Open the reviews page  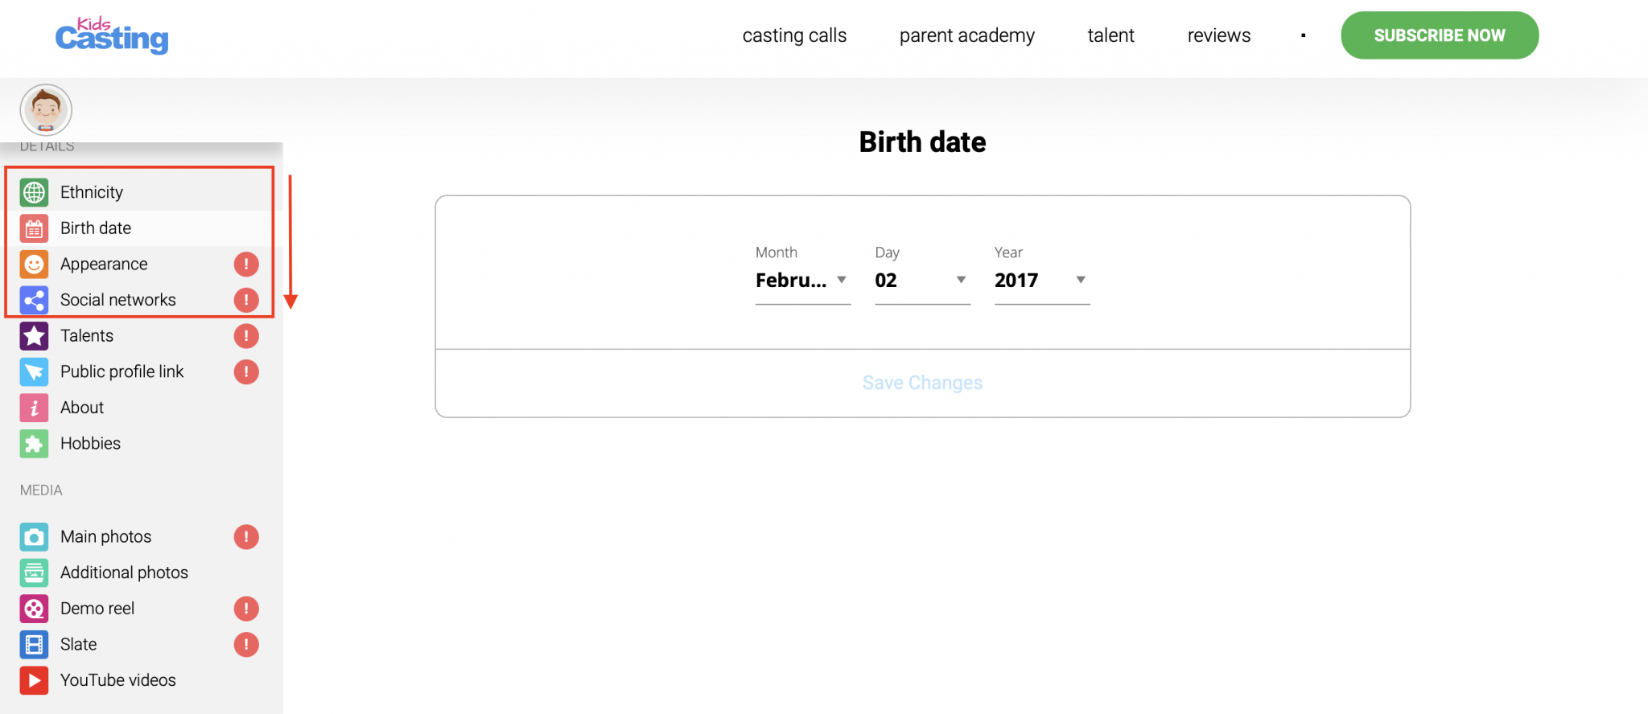(1218, 35)
